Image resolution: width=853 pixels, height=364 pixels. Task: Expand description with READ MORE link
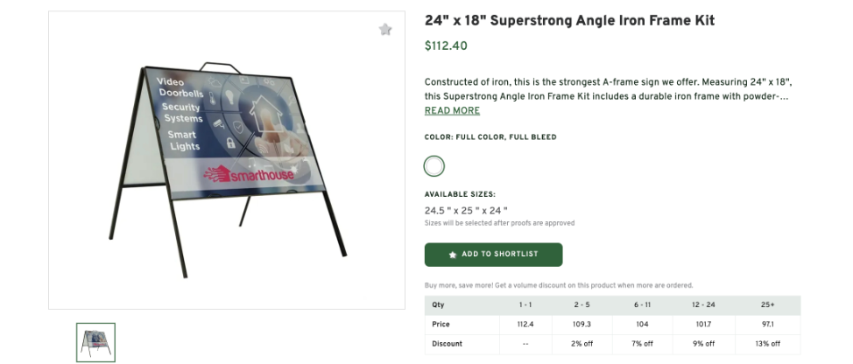452,111
